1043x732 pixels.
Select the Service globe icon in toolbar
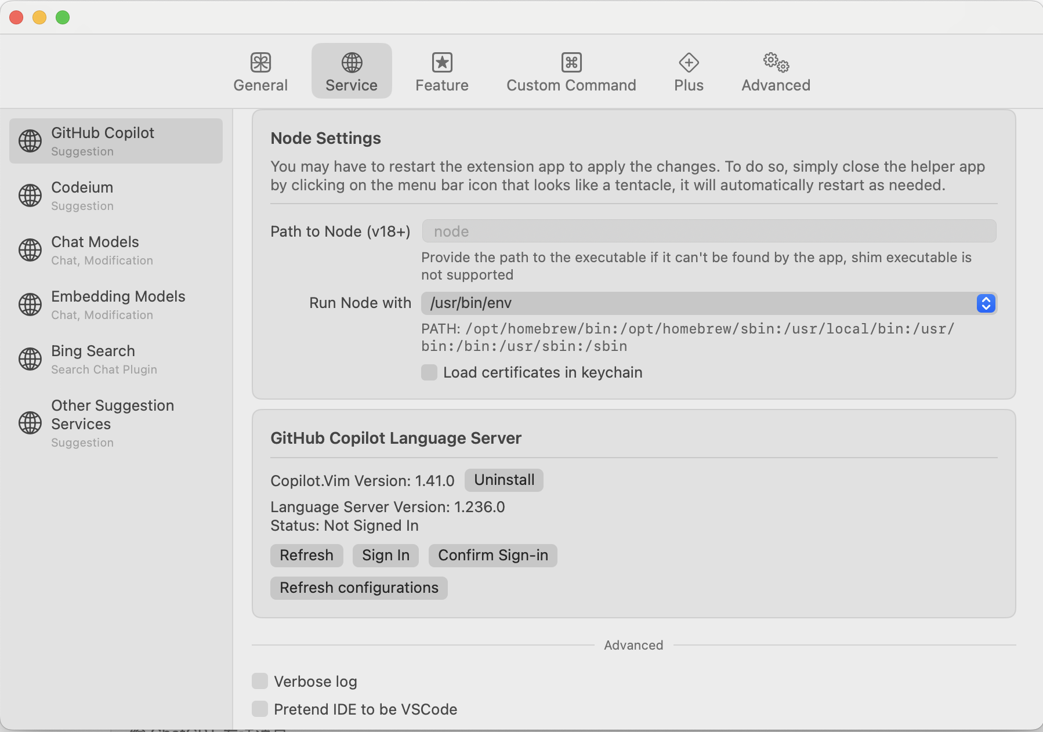click(x=352, y=62)
